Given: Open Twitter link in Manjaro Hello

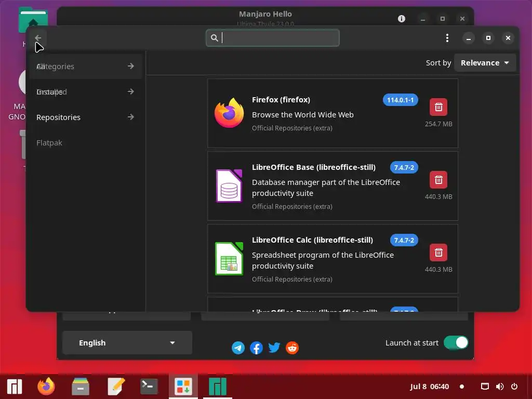Looking at the screenshot, I should [274, 348].
